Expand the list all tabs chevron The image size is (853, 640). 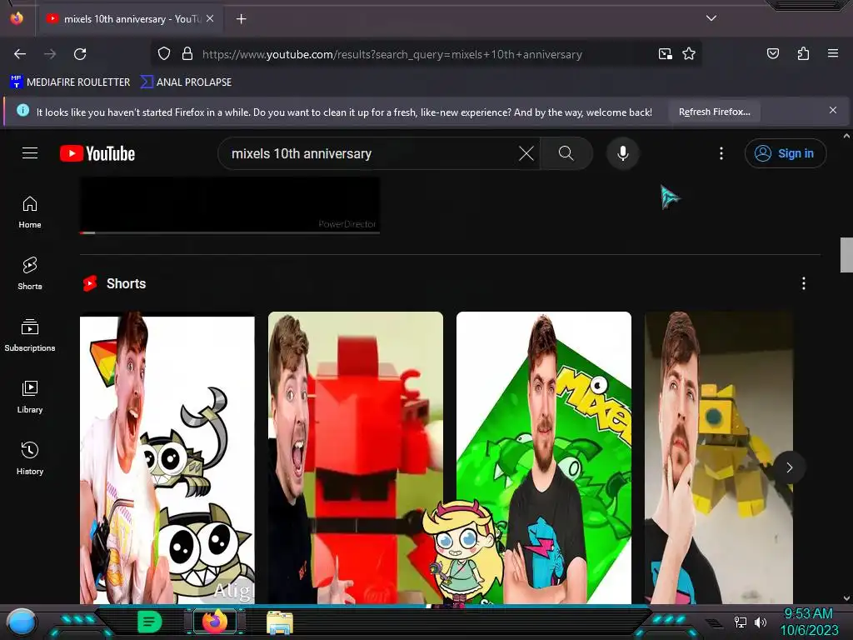point(711,18)
